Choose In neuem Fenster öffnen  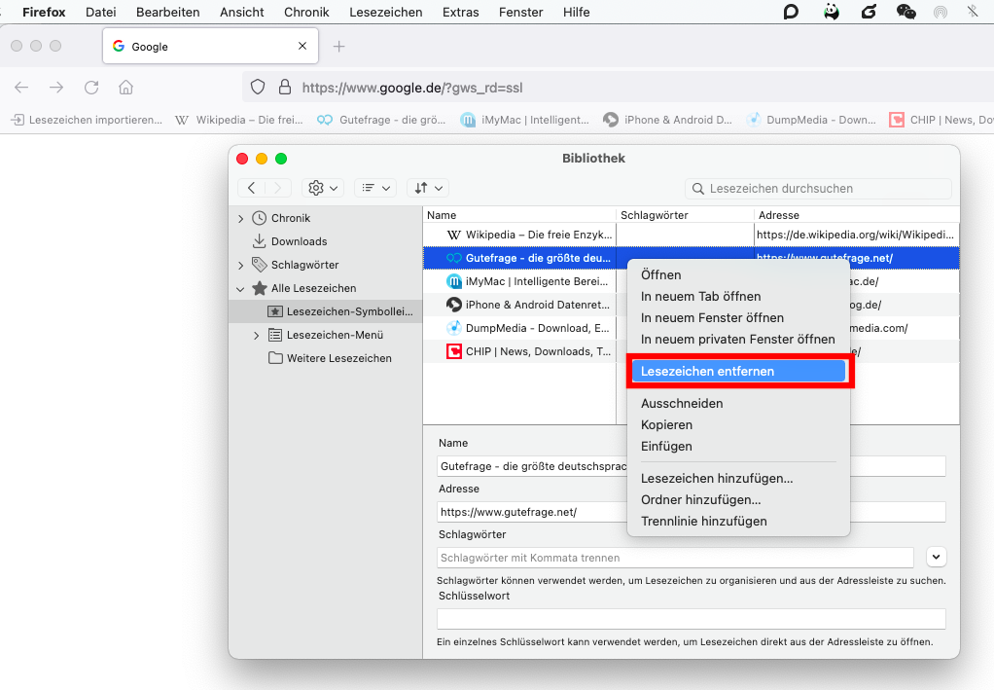coord(712,318)
